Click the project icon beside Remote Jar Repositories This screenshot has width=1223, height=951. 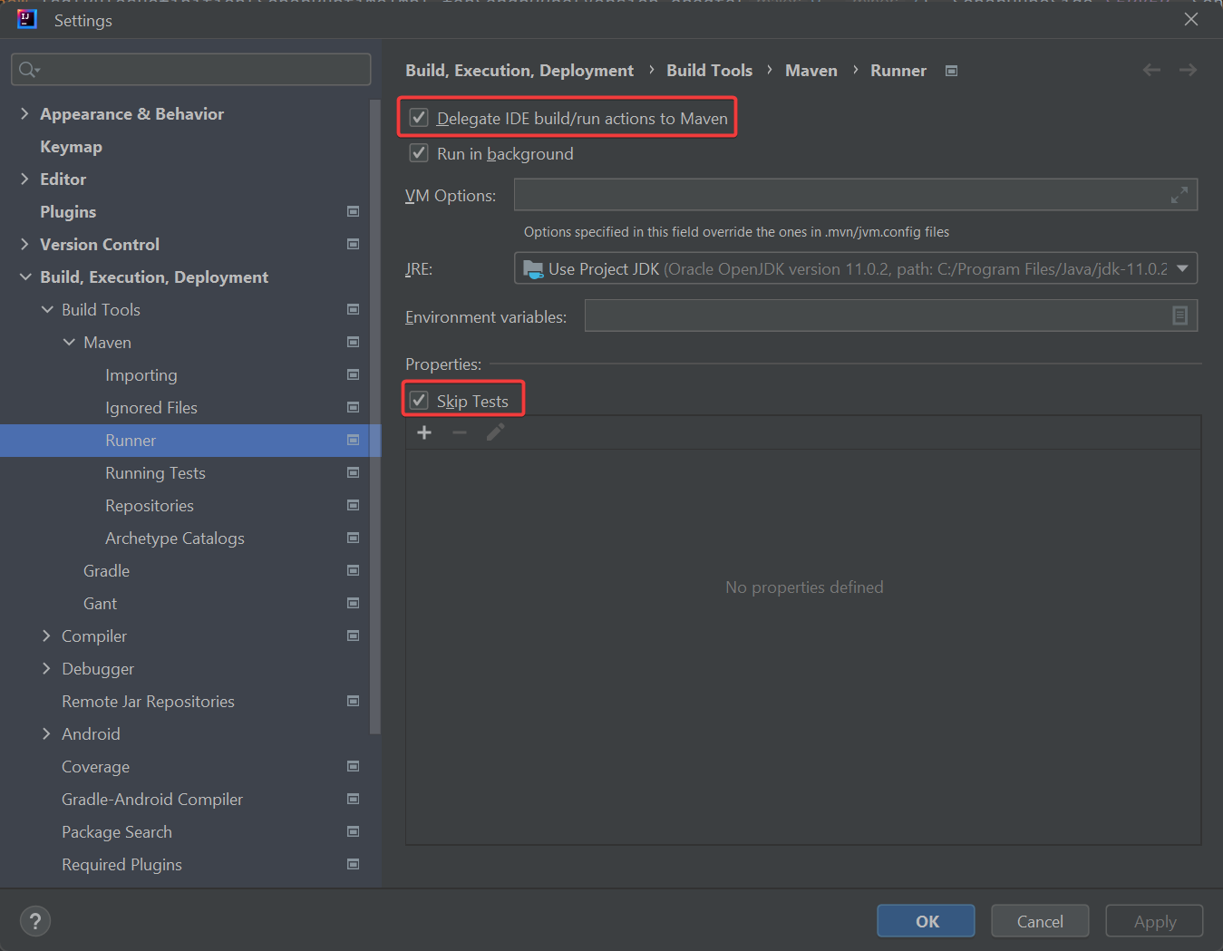(x=354, y=701)
